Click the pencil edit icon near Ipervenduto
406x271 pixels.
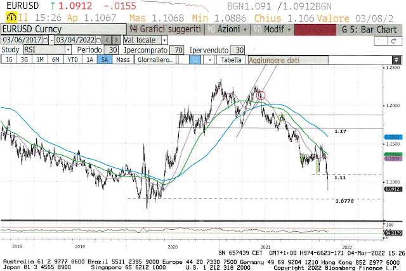pyautogui.click(x=254, y=49)
